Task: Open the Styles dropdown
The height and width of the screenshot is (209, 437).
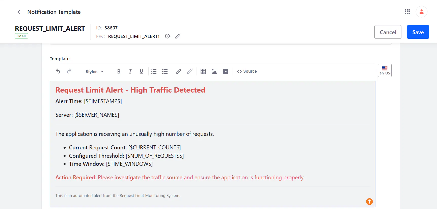Action: pos(95,72)
